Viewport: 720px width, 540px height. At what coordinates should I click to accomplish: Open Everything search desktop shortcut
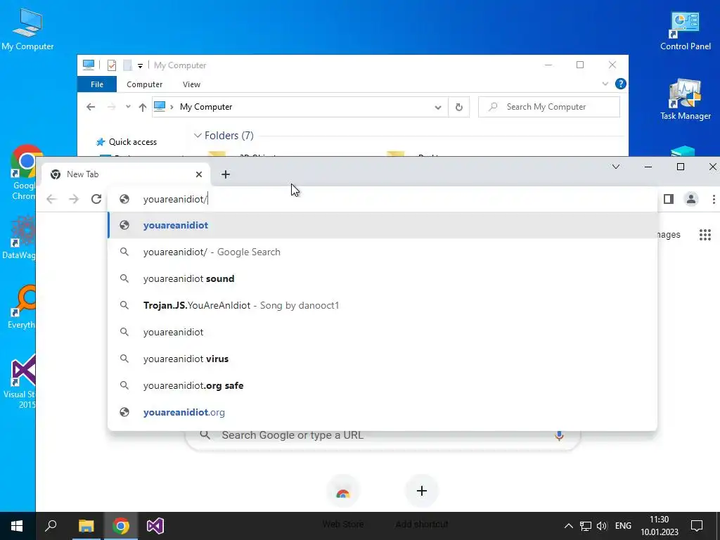coord(22,307)
